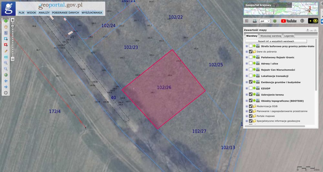Click the green help question mark icon
This screenshot has width=323, height=172.
(x=275, y=21)
